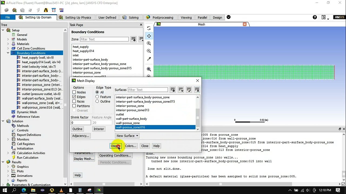The image size is (346, 194).
Task: Select the All edge type radio button
Action: pos(97,92)
